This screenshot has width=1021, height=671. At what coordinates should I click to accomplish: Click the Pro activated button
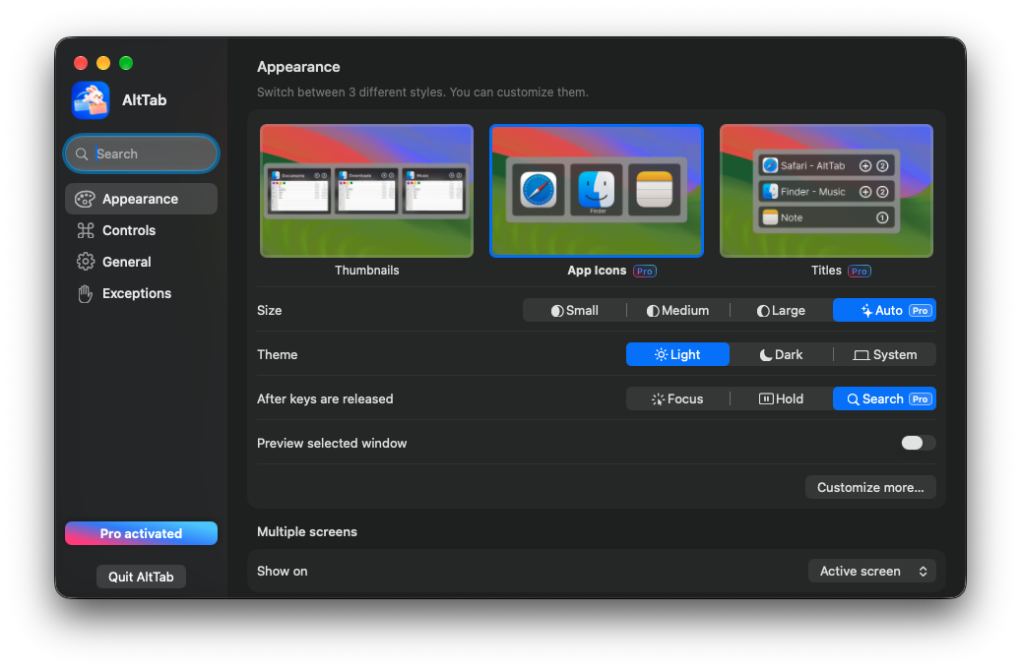click(x=142, y=533)
